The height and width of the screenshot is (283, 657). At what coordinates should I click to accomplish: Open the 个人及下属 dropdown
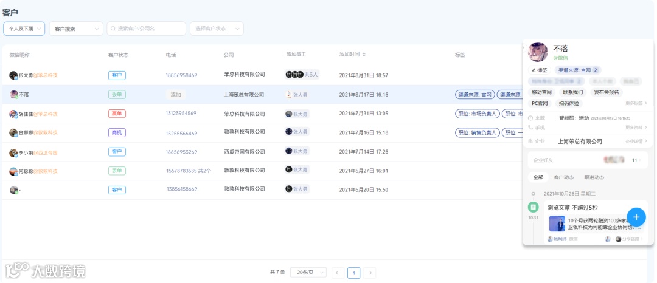24,29
